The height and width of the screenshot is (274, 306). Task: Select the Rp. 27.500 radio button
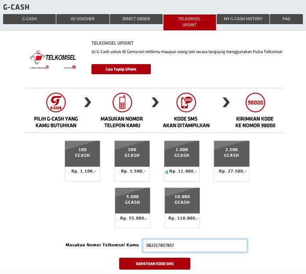[x=217, y=172]
